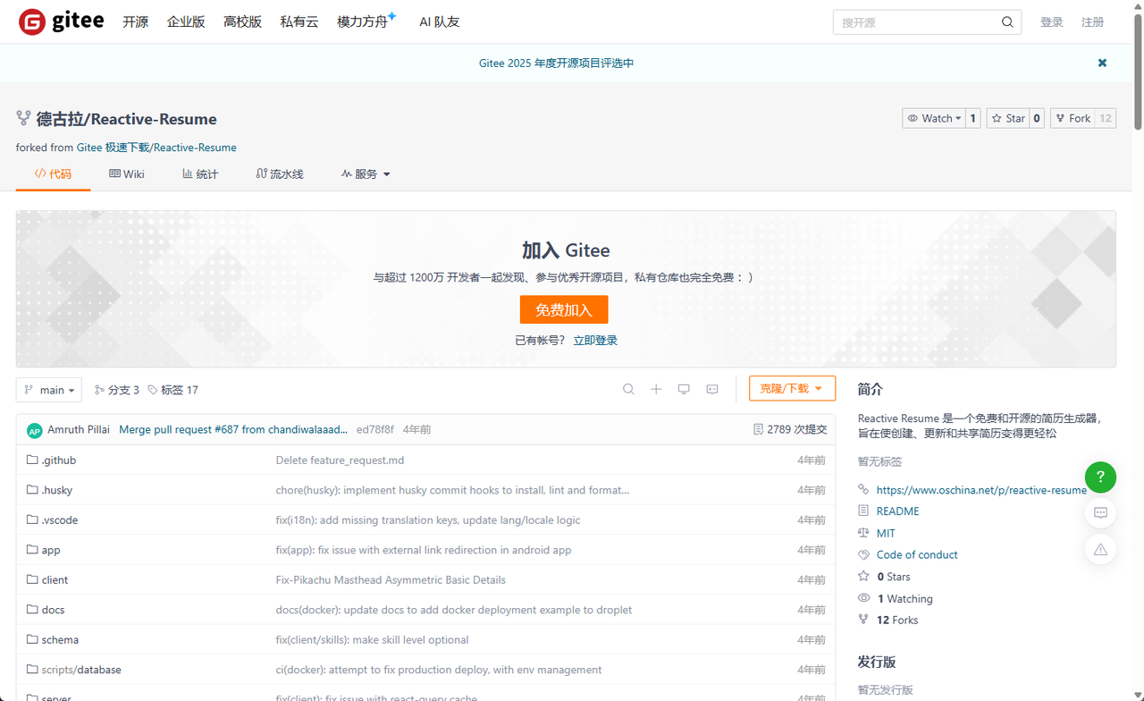Screen dimensions: 1144x701
Task: Open the 统计 statistics tab
Action: coord(200,173)
